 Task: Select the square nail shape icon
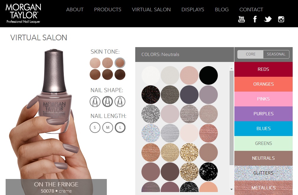click(x=107, y=101)
